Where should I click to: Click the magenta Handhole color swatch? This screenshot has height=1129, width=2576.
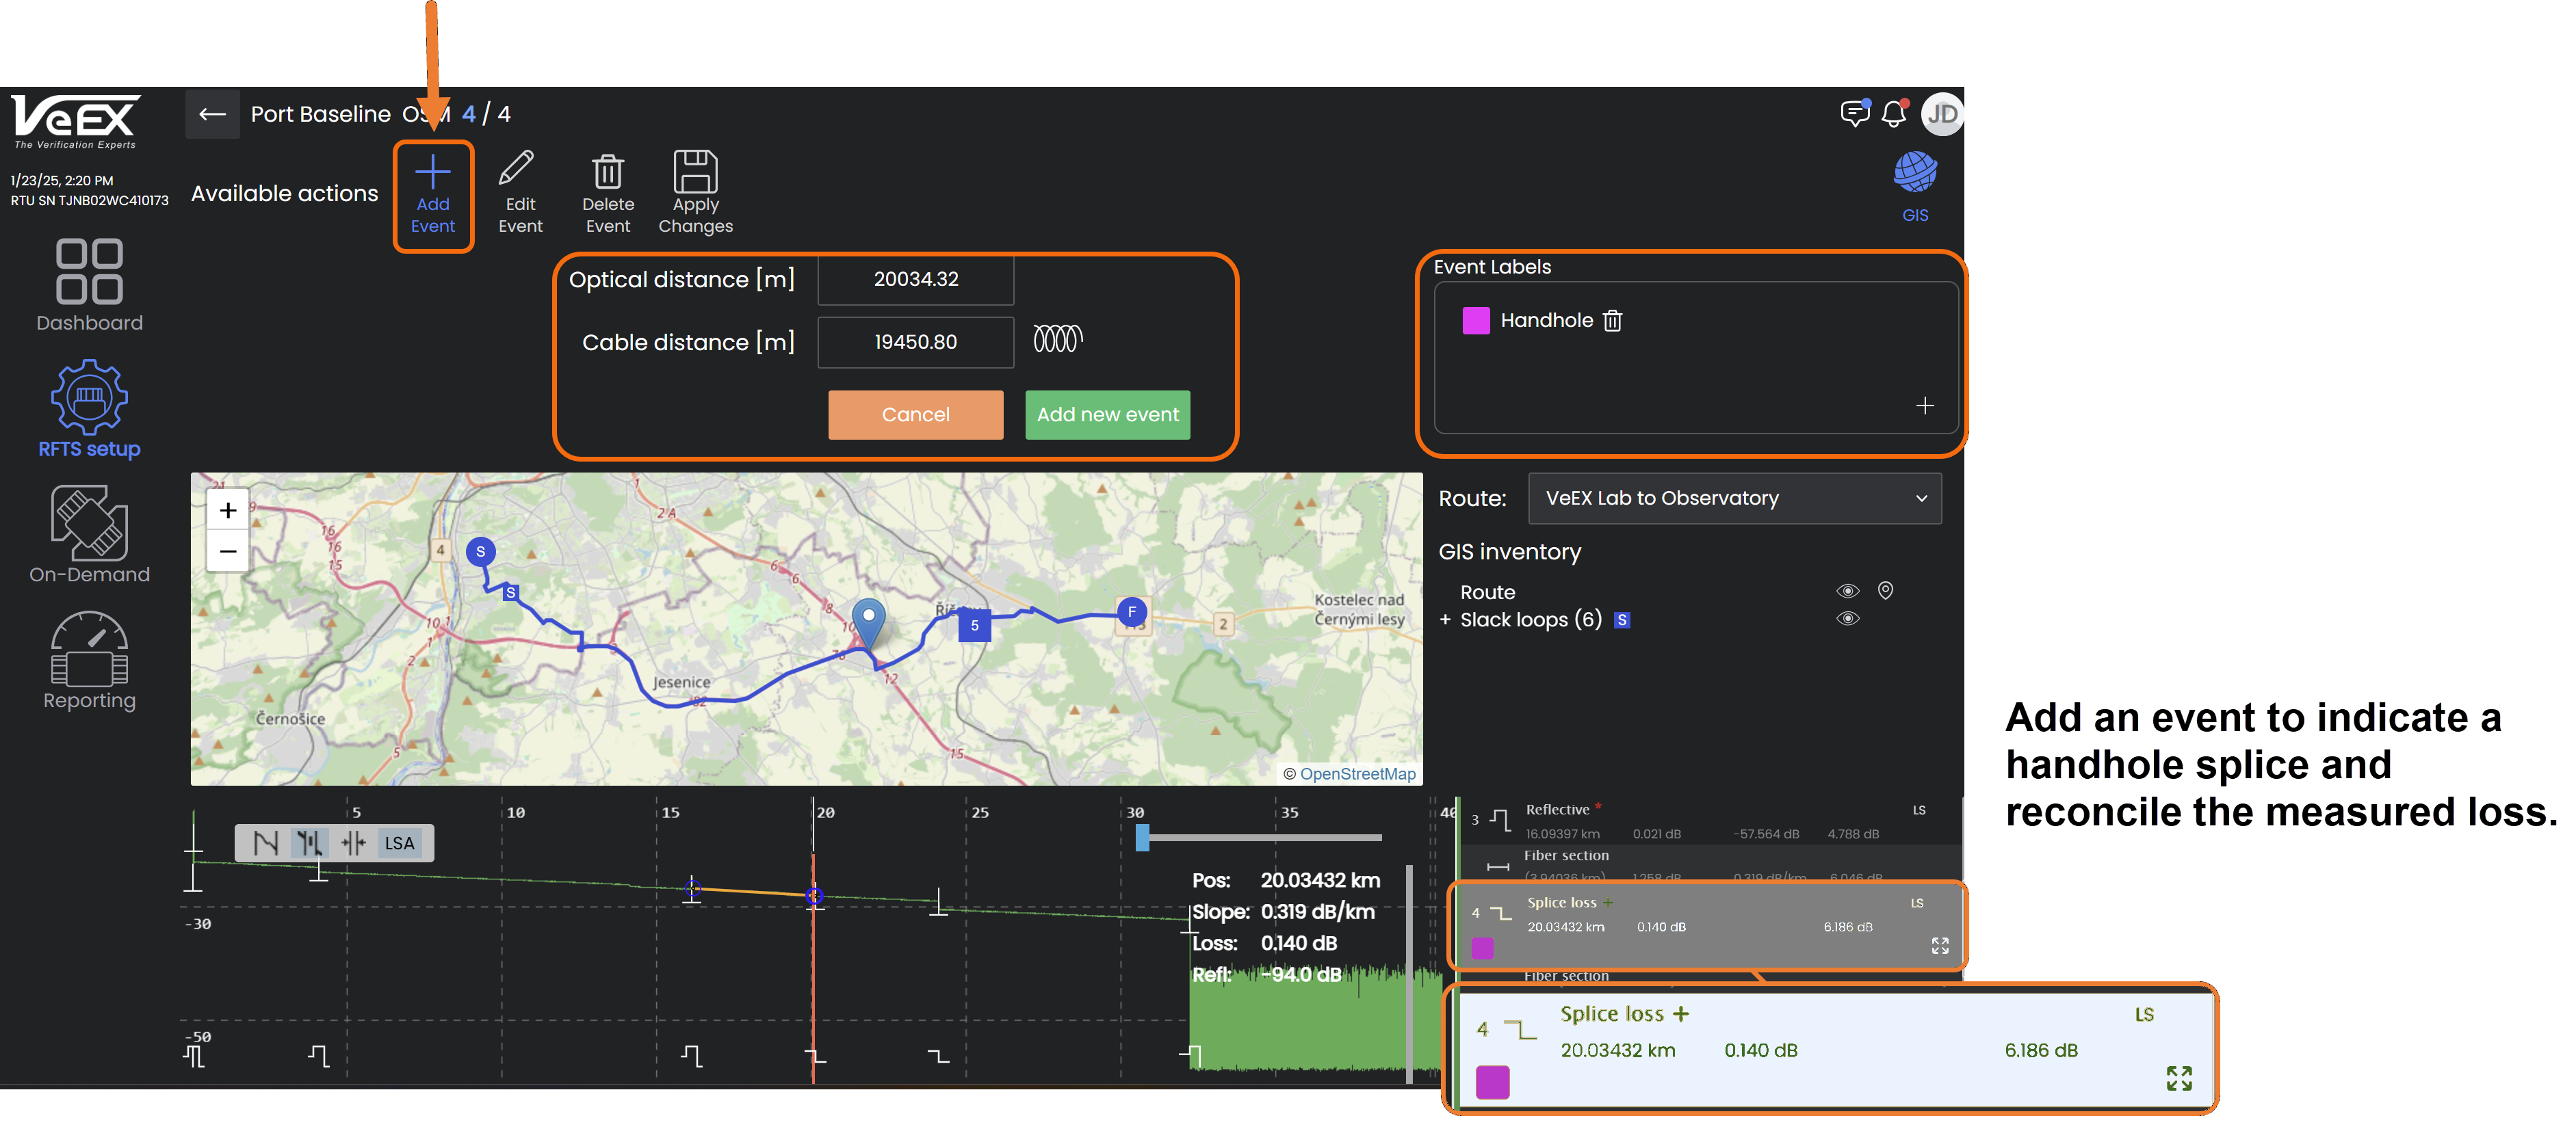click(x=1475, y=321)
